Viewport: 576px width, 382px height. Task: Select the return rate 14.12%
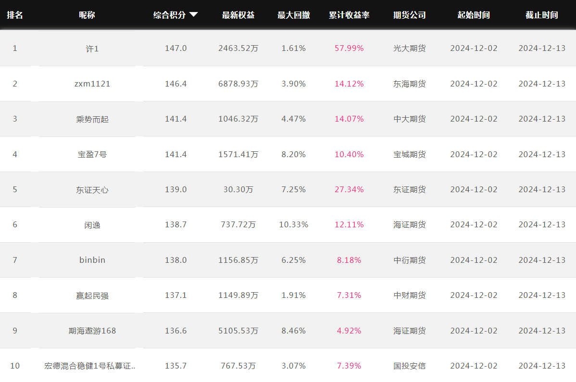tap(349, 84)
